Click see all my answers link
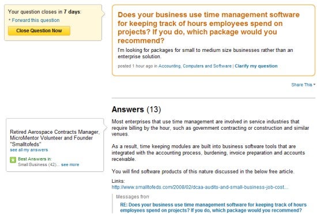The height and width of the screenshot is (214, 317). (x=29, y=150)
